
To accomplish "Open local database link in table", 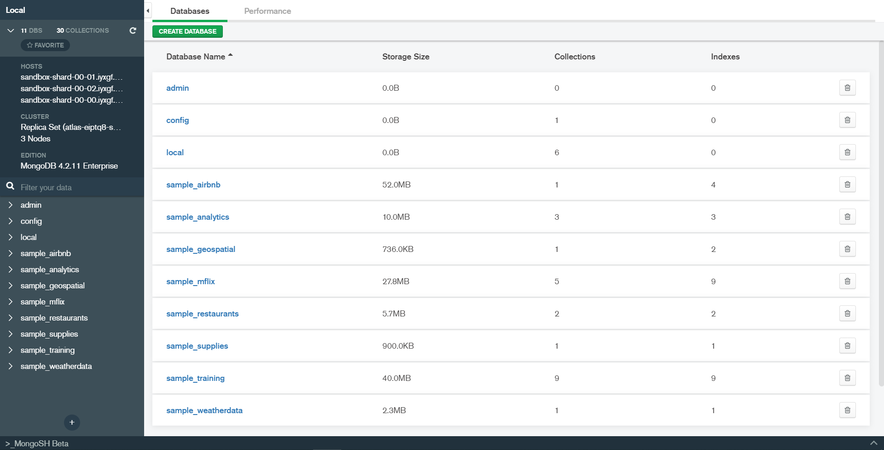I will pos(174,152).
